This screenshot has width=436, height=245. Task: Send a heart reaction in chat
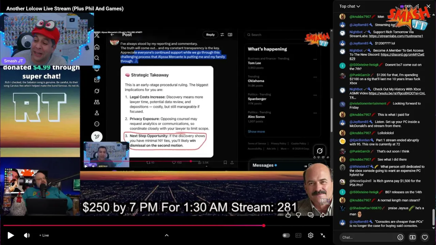(x=425, y=237)
